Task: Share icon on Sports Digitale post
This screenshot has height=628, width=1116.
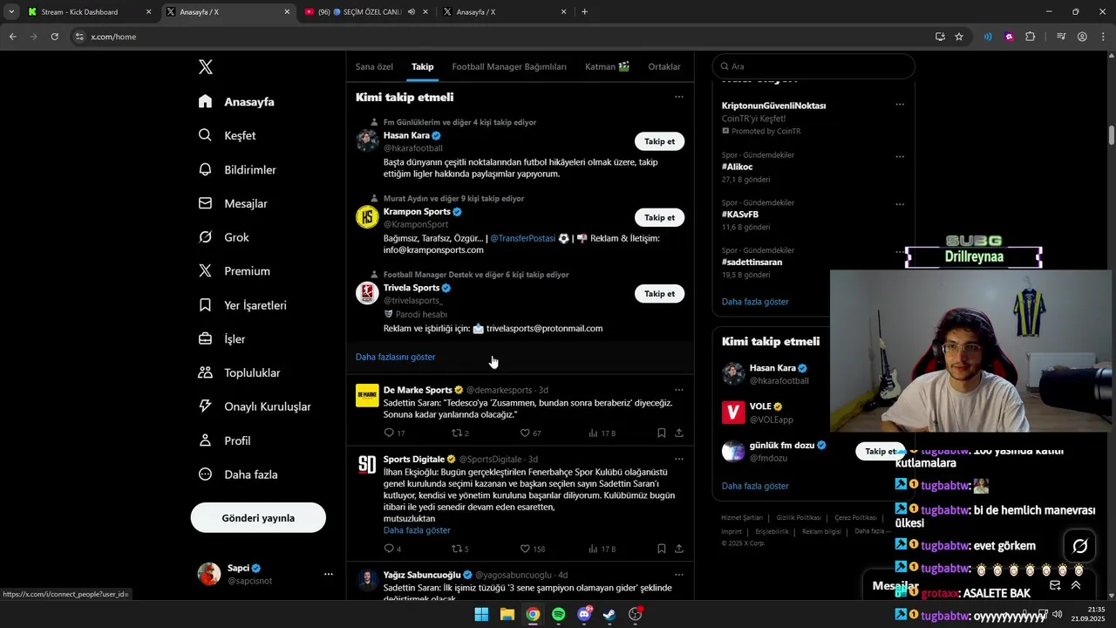Action: point(678,549)
